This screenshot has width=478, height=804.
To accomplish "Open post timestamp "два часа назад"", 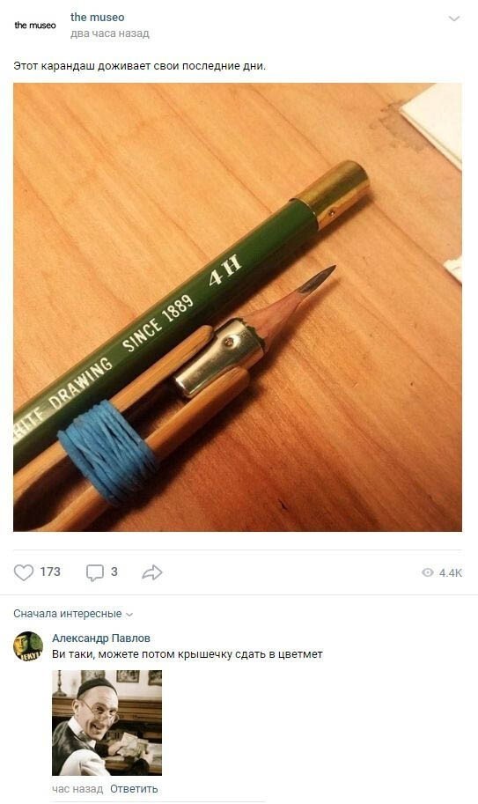I will click(110, 33).
